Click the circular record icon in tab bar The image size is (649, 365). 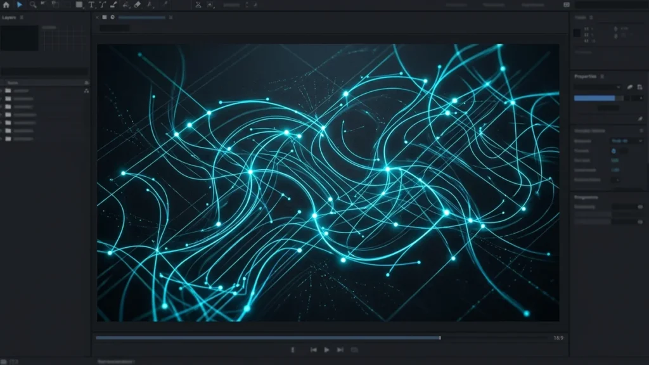click(x=112, y=17)
